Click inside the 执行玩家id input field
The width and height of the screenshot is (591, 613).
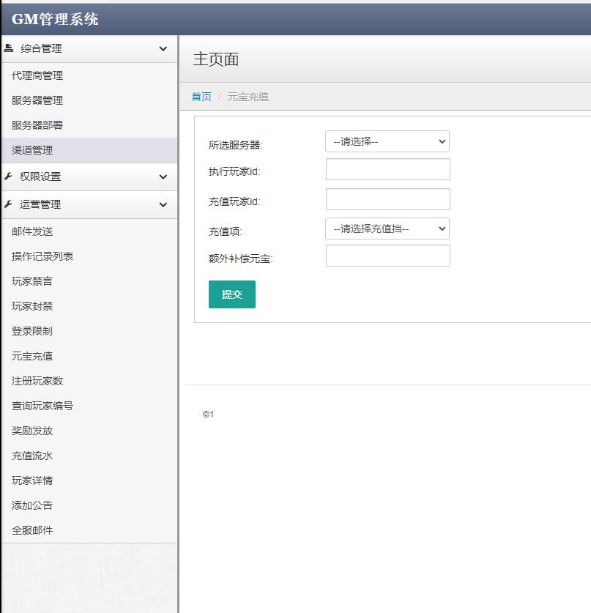pos(387,169)
